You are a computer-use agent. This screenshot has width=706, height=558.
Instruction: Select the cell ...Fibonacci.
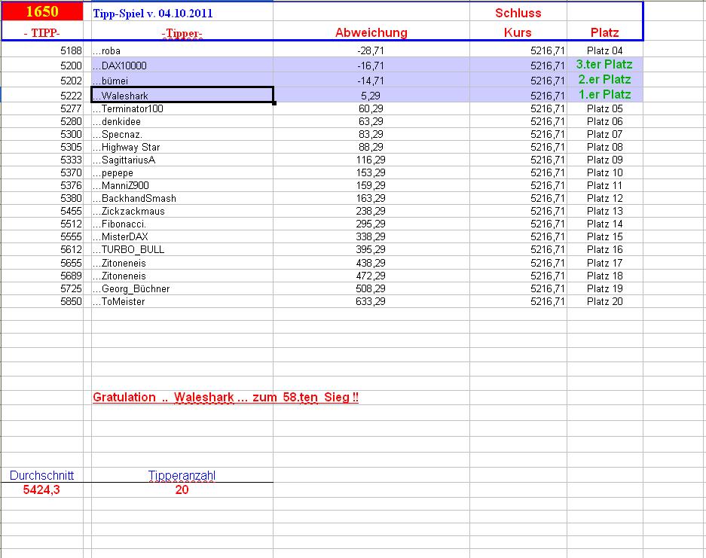(x=182, y=224)
